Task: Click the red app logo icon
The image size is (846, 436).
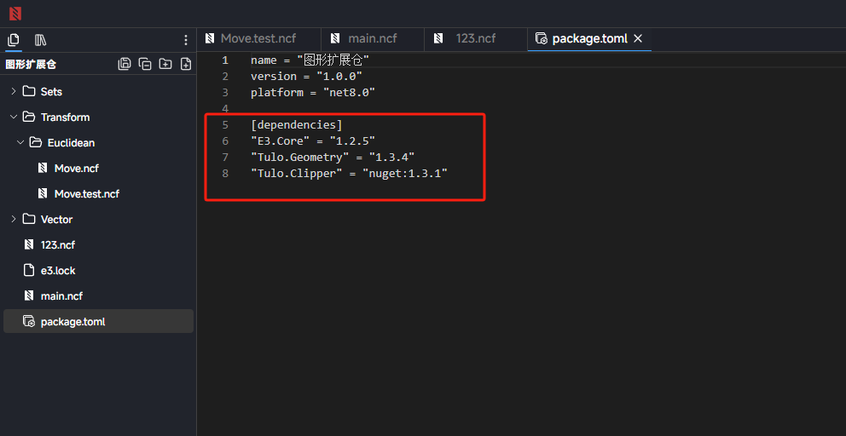Action: 14,13
